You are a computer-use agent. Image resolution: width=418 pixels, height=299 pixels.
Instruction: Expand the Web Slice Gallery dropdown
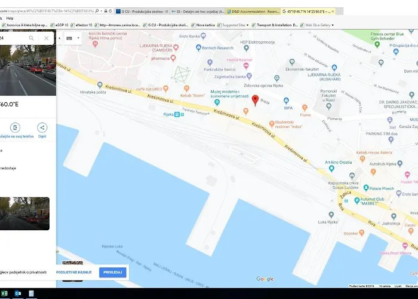click(333, 25)
